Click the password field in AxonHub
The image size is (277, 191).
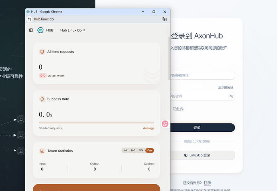pos(202,96)
